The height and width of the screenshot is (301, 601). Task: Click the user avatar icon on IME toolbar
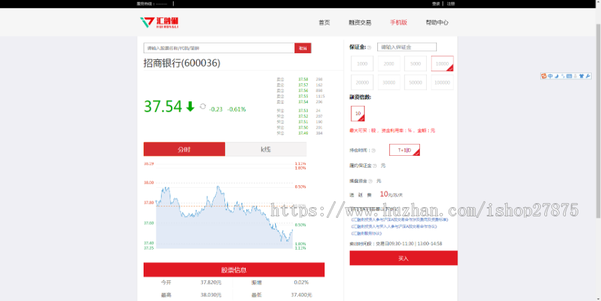576,76
